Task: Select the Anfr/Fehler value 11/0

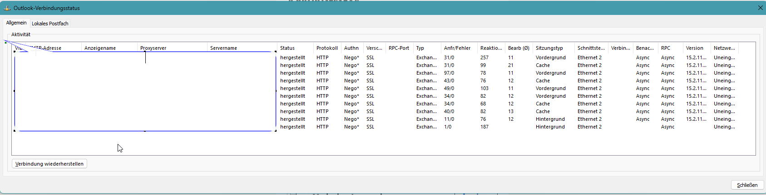Action: point(449,119)
